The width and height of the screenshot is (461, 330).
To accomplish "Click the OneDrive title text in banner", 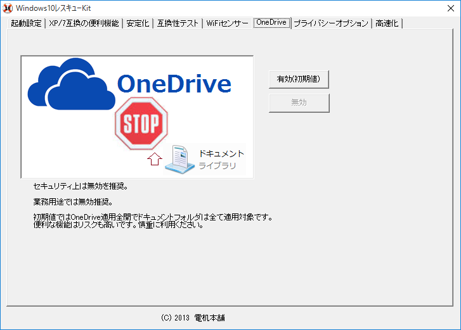I will (x=174, y=84).
